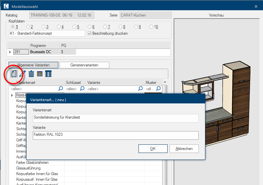This screenshot has height=185, width=263.
Task: Click Abbrechen to cancel the dialog
Action: pos(184,149)
